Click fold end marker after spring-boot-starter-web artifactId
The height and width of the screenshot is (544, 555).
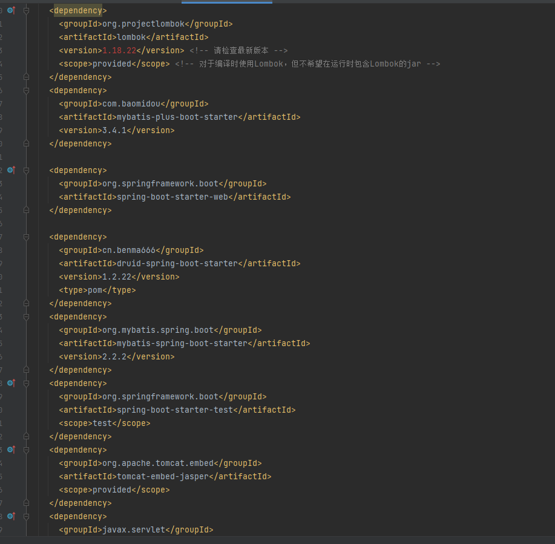click(x=26, y=210)
